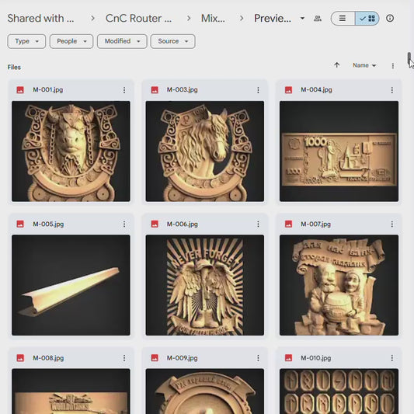Viewport: 414px width, 414px height.
Task: Expand the People filter dropdown
Action: 71,41
